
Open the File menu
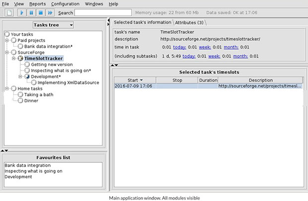pos(5,4)
